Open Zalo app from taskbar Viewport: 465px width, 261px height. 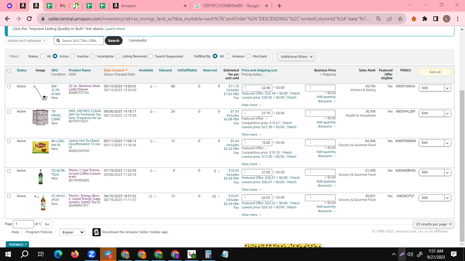pos(91,254)
